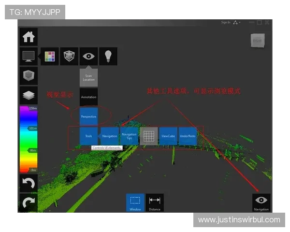Open the gray cube Regions tile
The image size is (290, 232).
pos(29,76)
